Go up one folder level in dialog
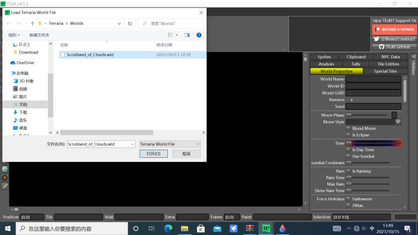This screenshot has height=235, width=418. tap(33, 24)
